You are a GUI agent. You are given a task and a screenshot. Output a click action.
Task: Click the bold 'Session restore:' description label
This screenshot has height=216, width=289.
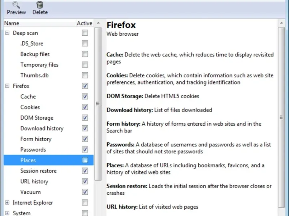tap(127, 186)
